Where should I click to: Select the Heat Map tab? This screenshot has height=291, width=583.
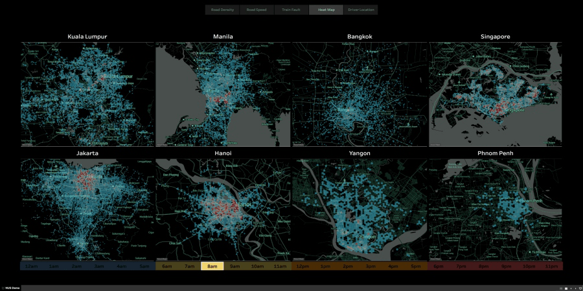tap(326, 10)
